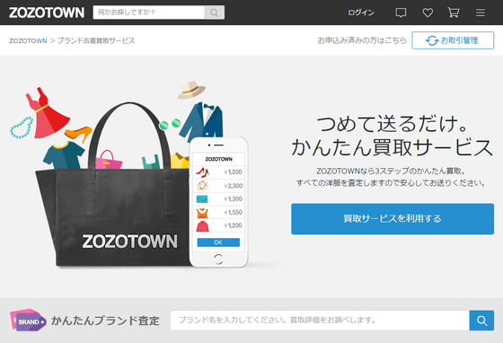Click the ¥1,550 price row on phone
503x343 pixels.
click(x=218, y=212)
